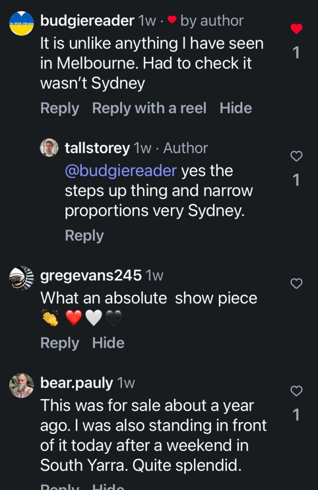Open the @budgiereader mention link
Image resolution: width=318 pixels, height=490 pixels.
click(x=121, y=171)
